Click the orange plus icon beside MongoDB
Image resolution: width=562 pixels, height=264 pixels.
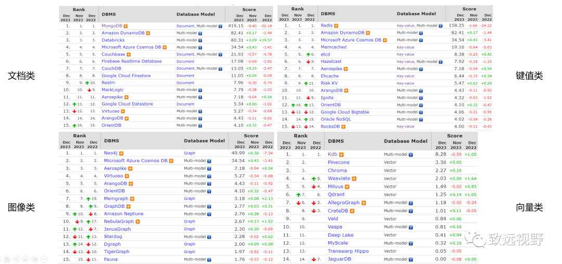point(126,25)
